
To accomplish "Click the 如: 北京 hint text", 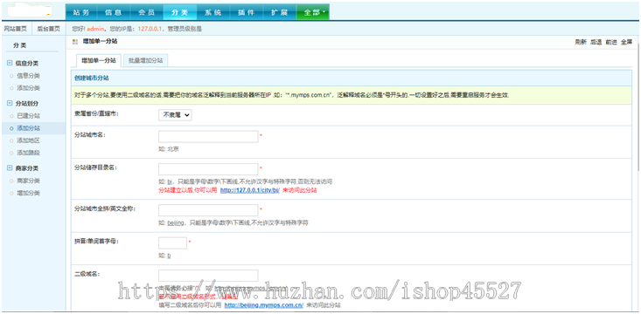I will pyautogui.click(x=169, y=149).
